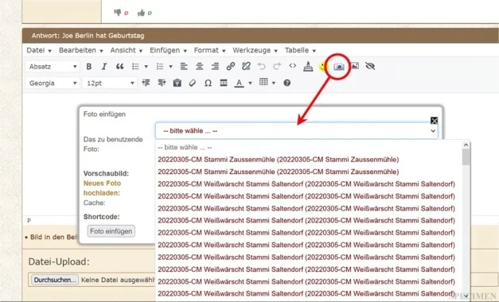This screenshot has width=499, height=302.
Task: Align text right
Action: point(215,67)
